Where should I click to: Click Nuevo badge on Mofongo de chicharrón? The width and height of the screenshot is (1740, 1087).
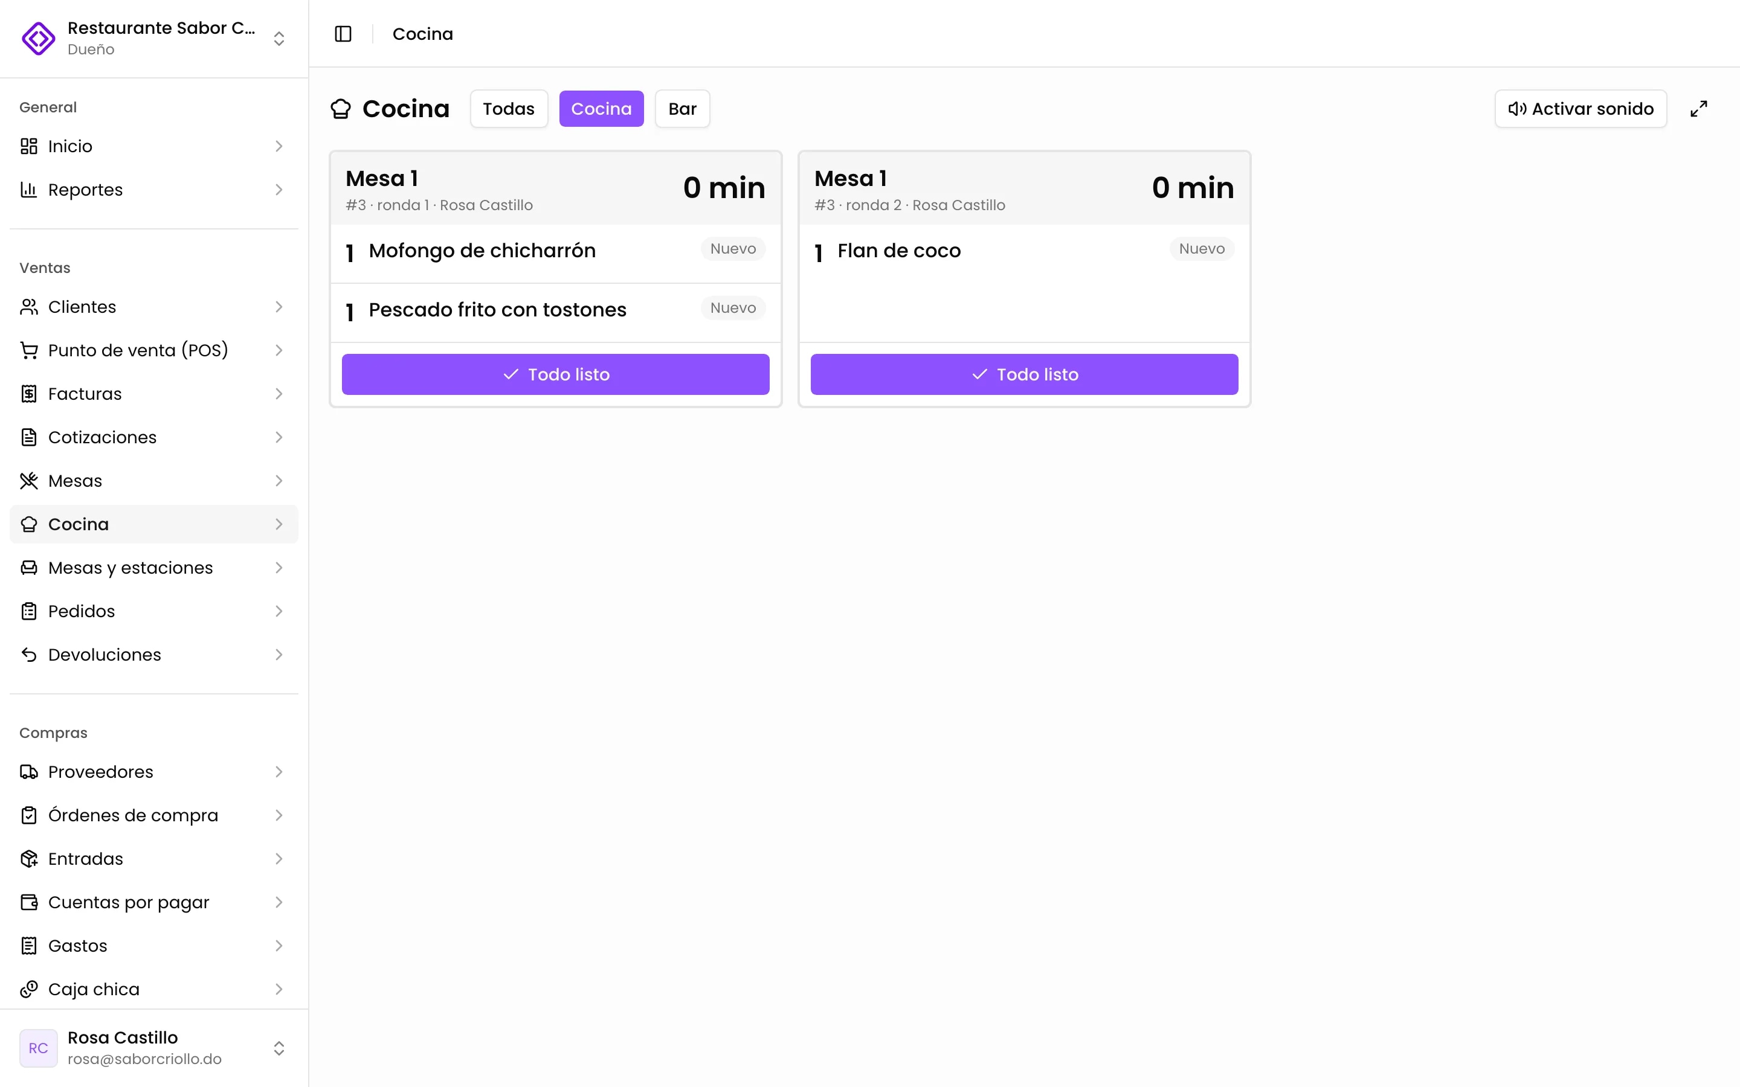coord(733,249)
